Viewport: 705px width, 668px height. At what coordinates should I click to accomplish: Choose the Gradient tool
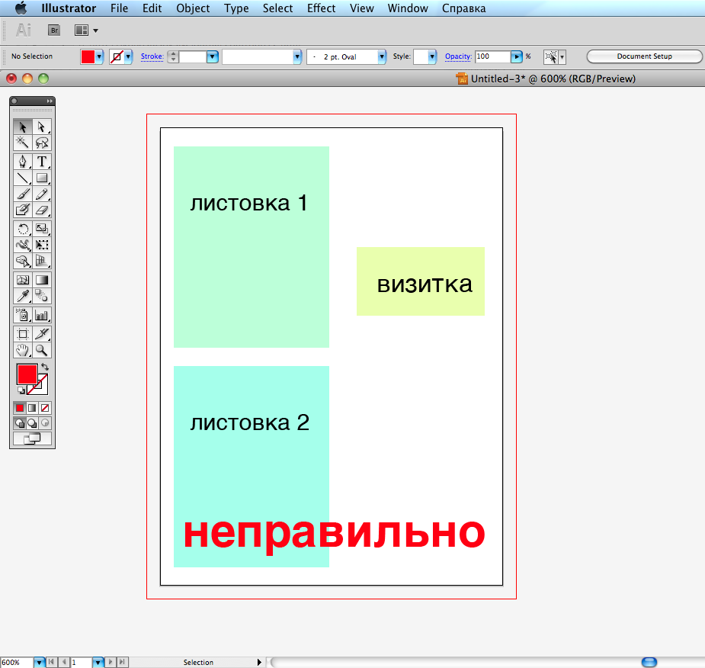42,280
